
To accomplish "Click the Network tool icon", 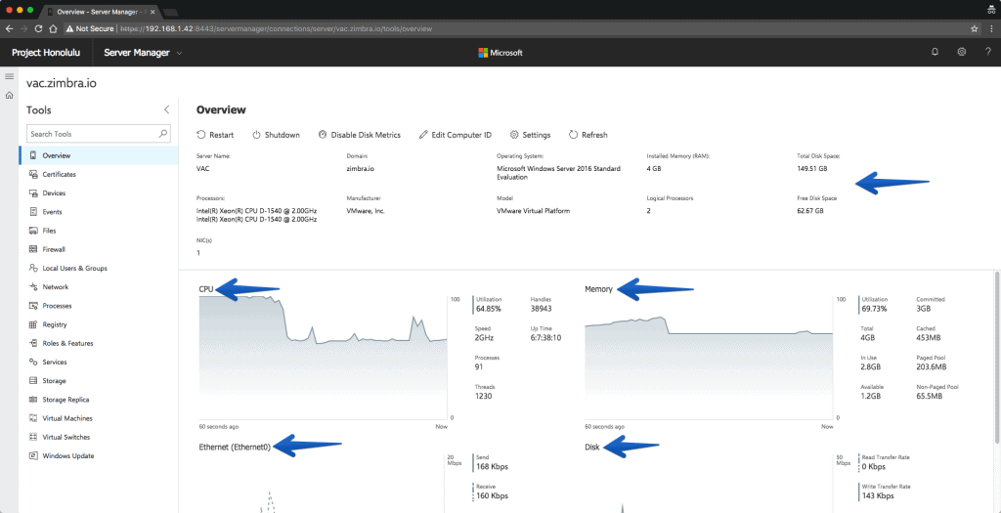I will click(x=32, y=287).
